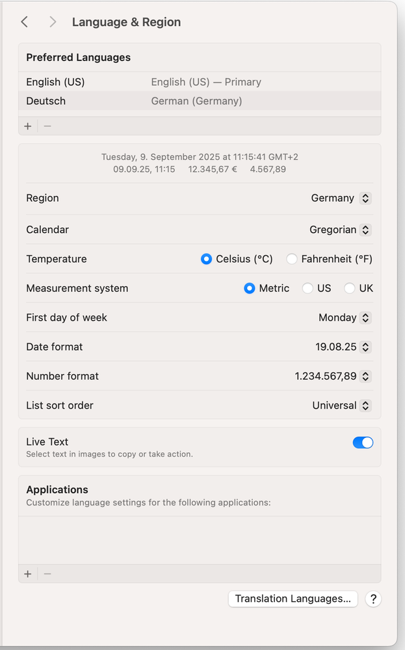Click the Translation Languages button
Viewport: 405px width, 650px height.
tap(293, 599)
